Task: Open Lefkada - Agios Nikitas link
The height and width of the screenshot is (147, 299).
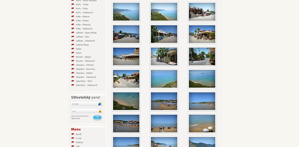Action: pos(86,33)
